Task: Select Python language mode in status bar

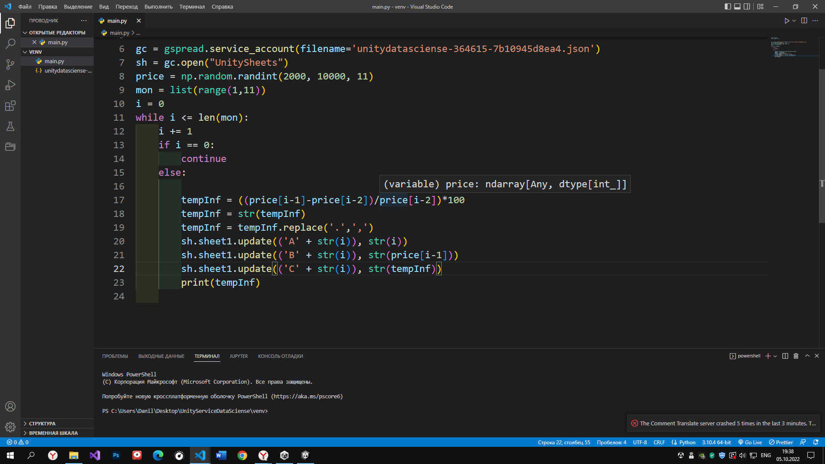Action: coord(687,442)
